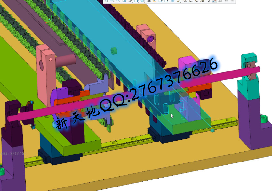
Task: Click the blue perspective cube icon
Action: pyautogui.click(x=172, y=1)
